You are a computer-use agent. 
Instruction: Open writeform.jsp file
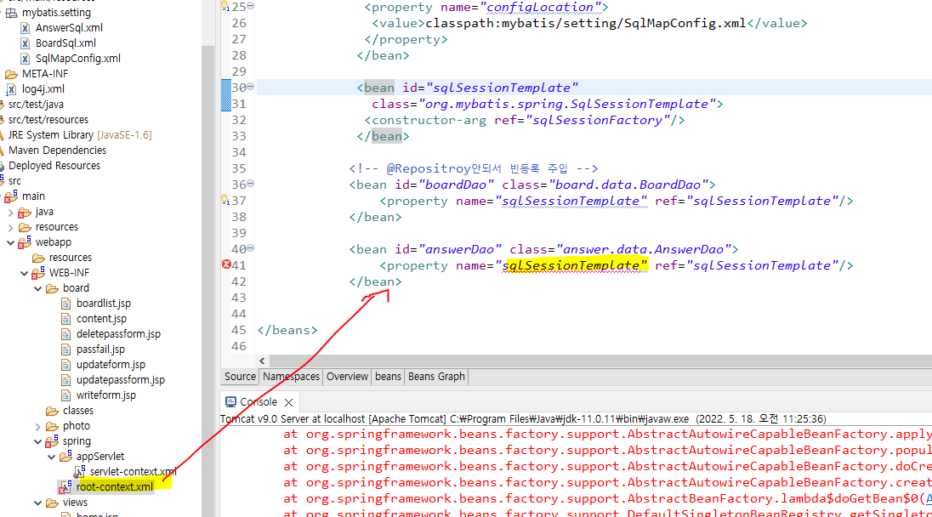click(105, 395)
